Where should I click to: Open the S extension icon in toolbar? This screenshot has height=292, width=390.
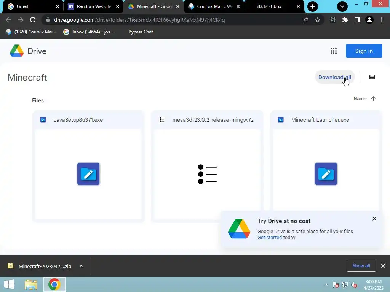pos(333,20)
